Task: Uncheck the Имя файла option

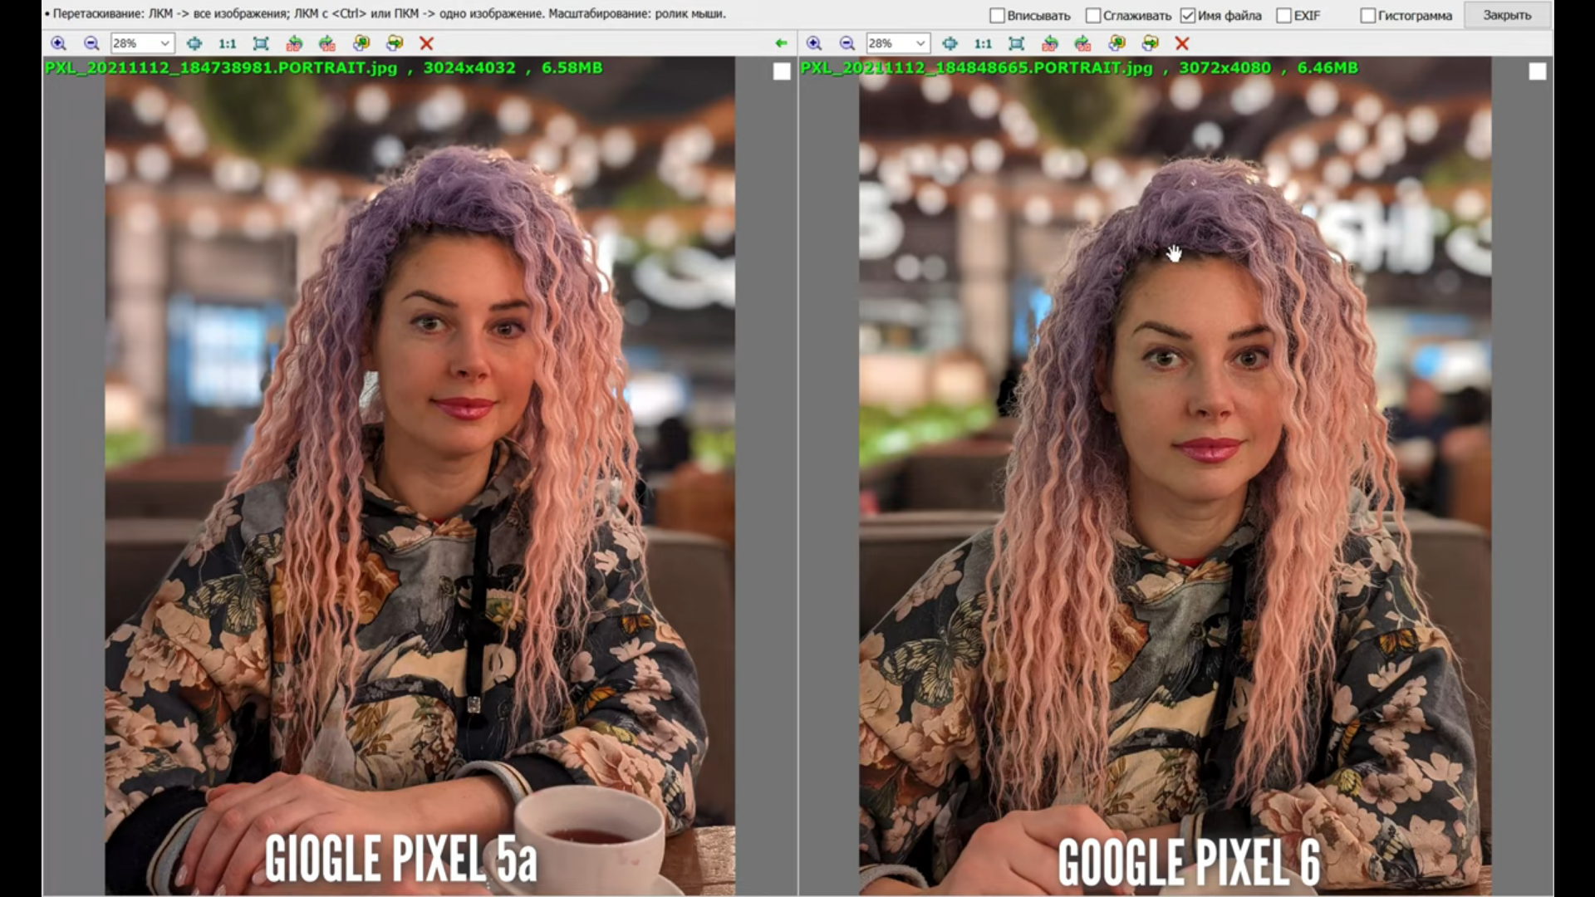Action: [1188, 16]
